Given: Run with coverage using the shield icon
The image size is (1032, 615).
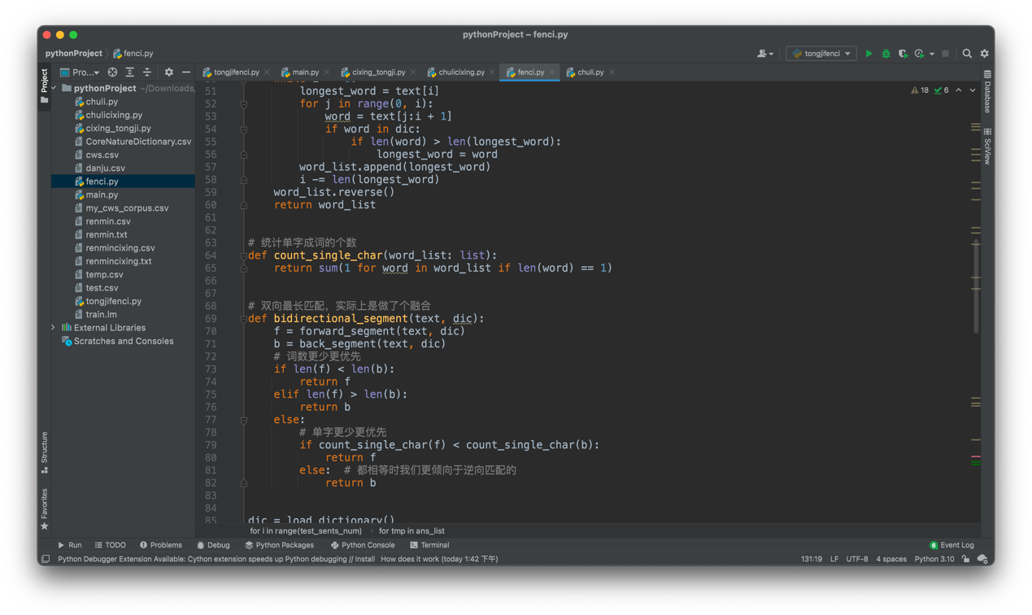Looking at the screenshot, I should coord(903,54).
